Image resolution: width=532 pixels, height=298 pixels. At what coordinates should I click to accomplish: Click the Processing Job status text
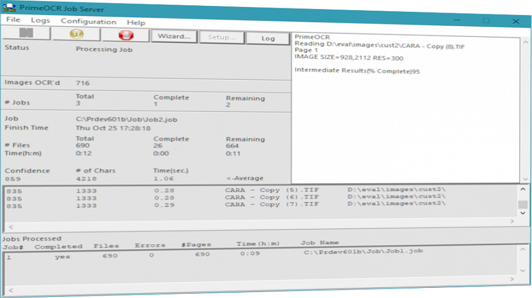point(104,49)
